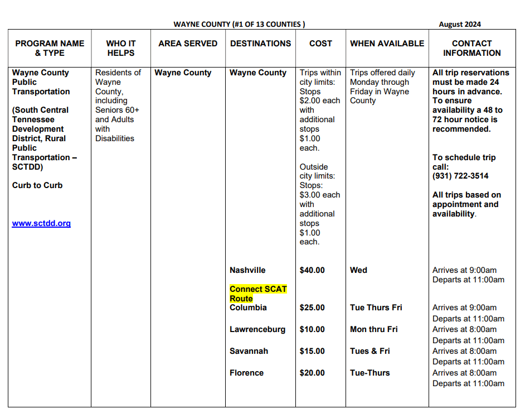Click the 'Savannah' destination
This screenshot has width=530, height=418.
point(249,352)
